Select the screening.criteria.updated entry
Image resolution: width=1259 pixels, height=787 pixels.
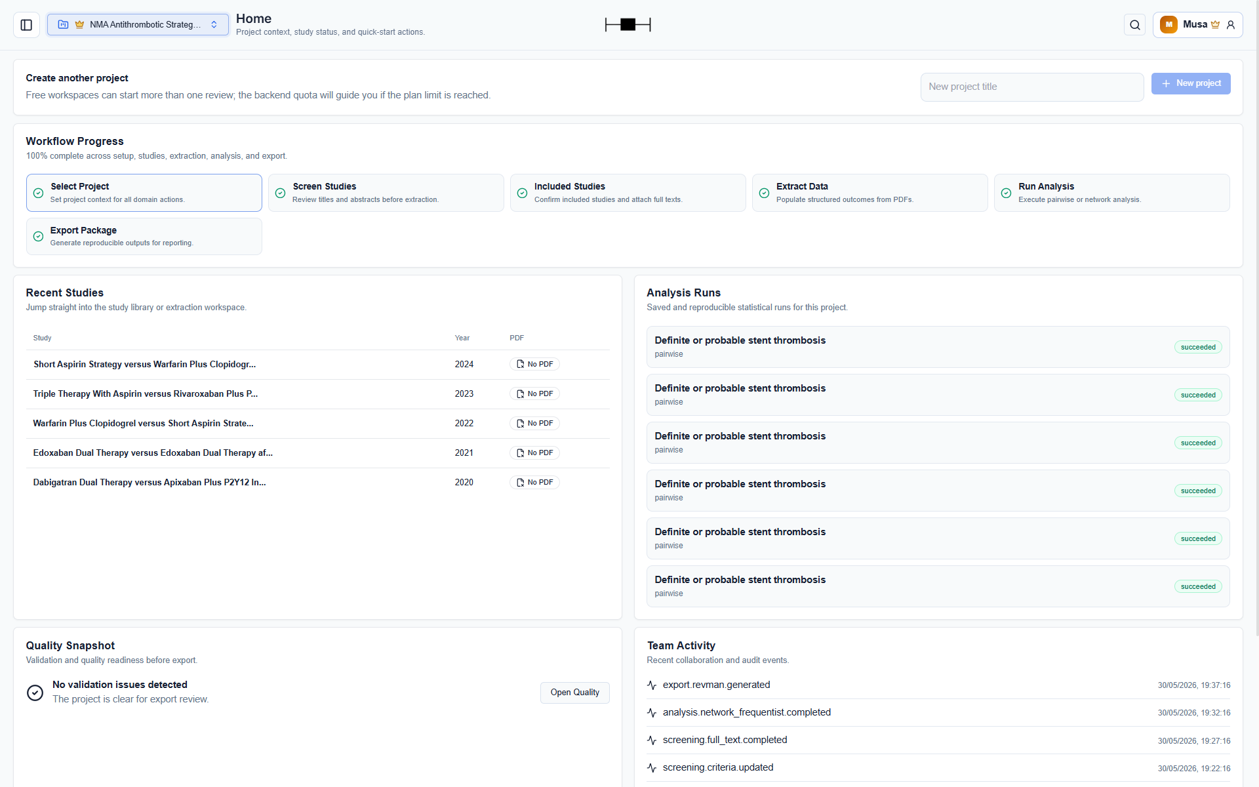click(938, 768)
